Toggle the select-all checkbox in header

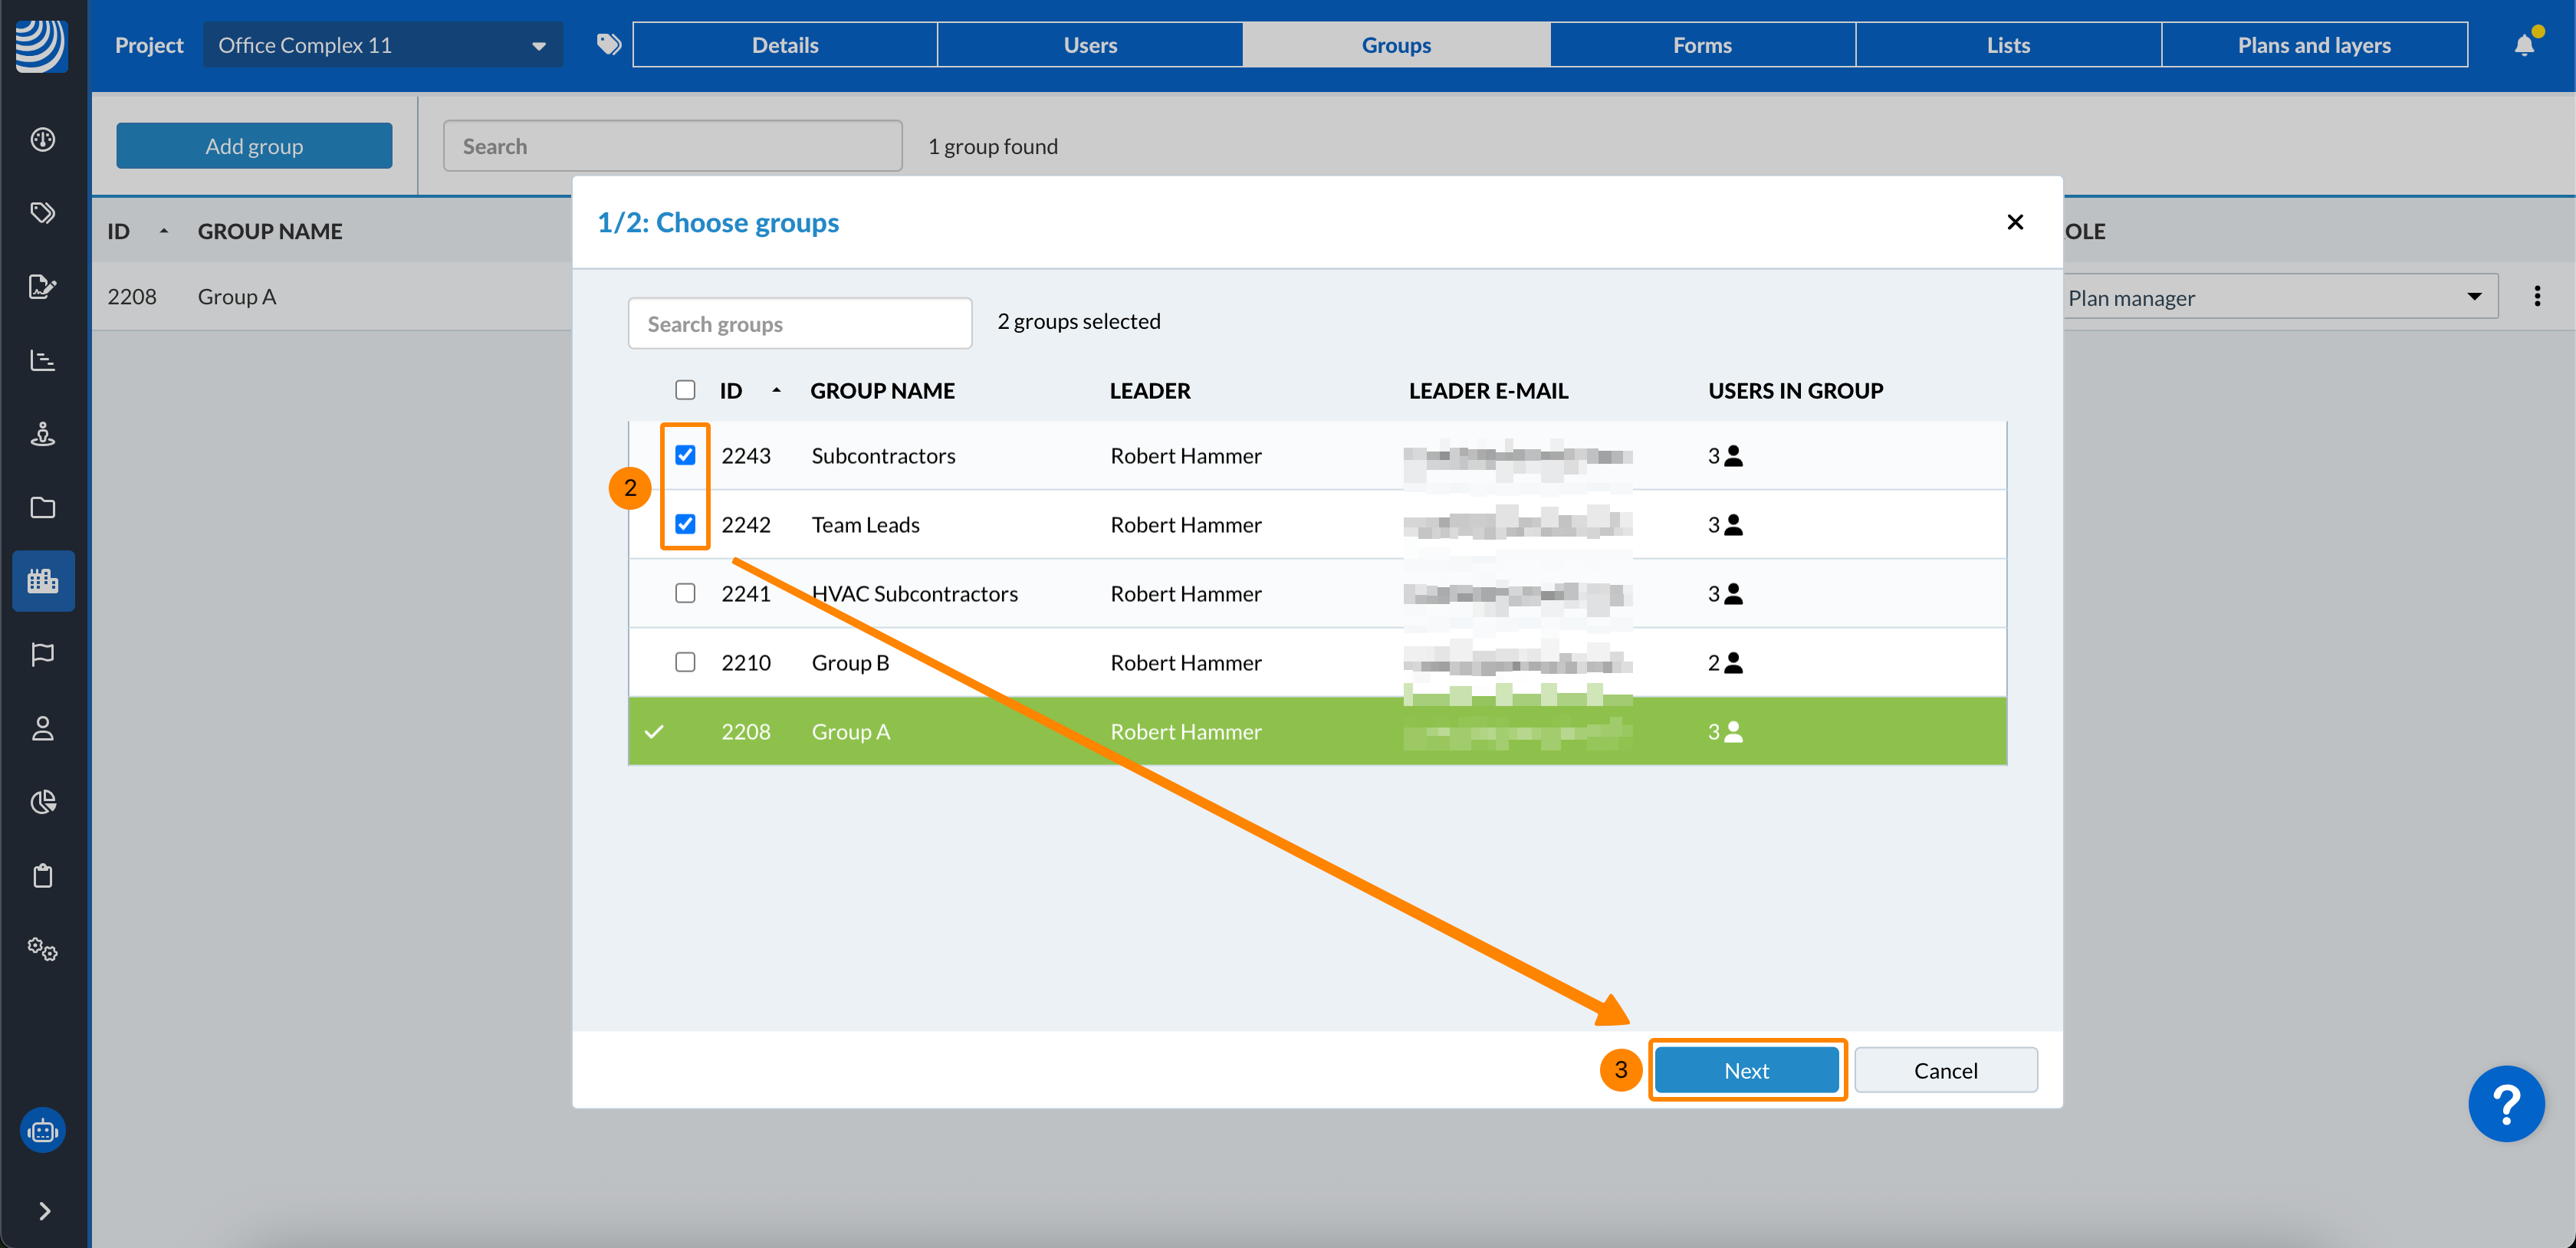coord(685,390)
